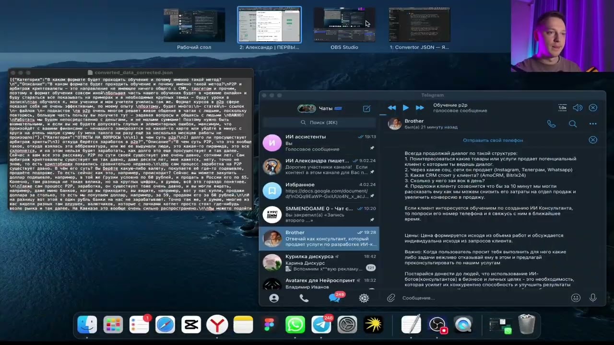Change the 1.0x playback speed
Screen dimensions: 614x345
tap(563, 108)
